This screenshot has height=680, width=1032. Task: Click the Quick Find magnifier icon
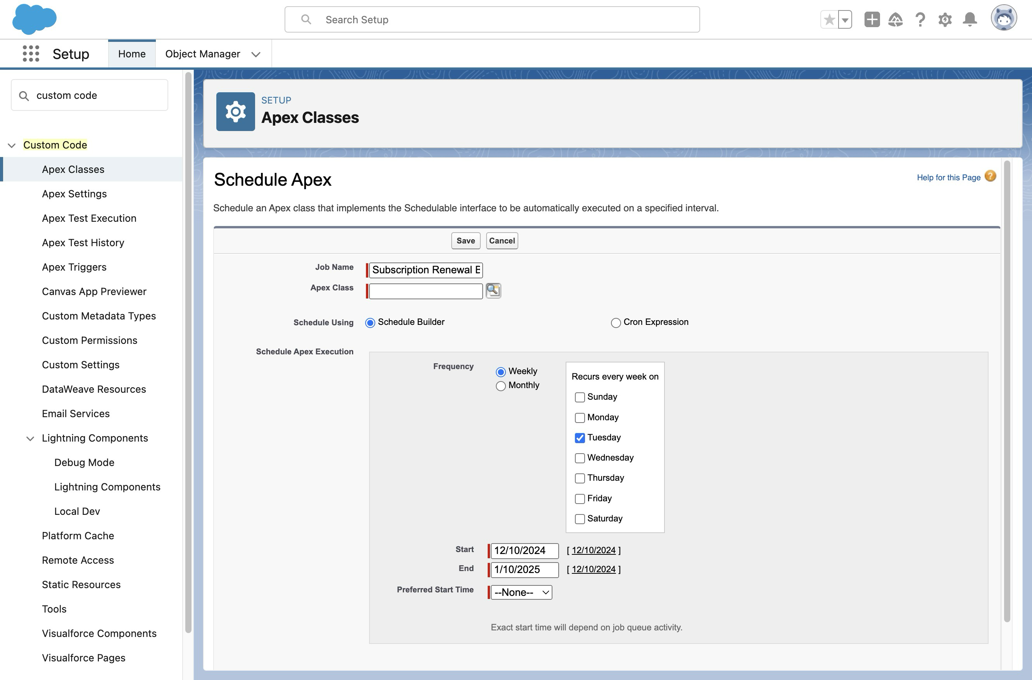click(24, 96)
